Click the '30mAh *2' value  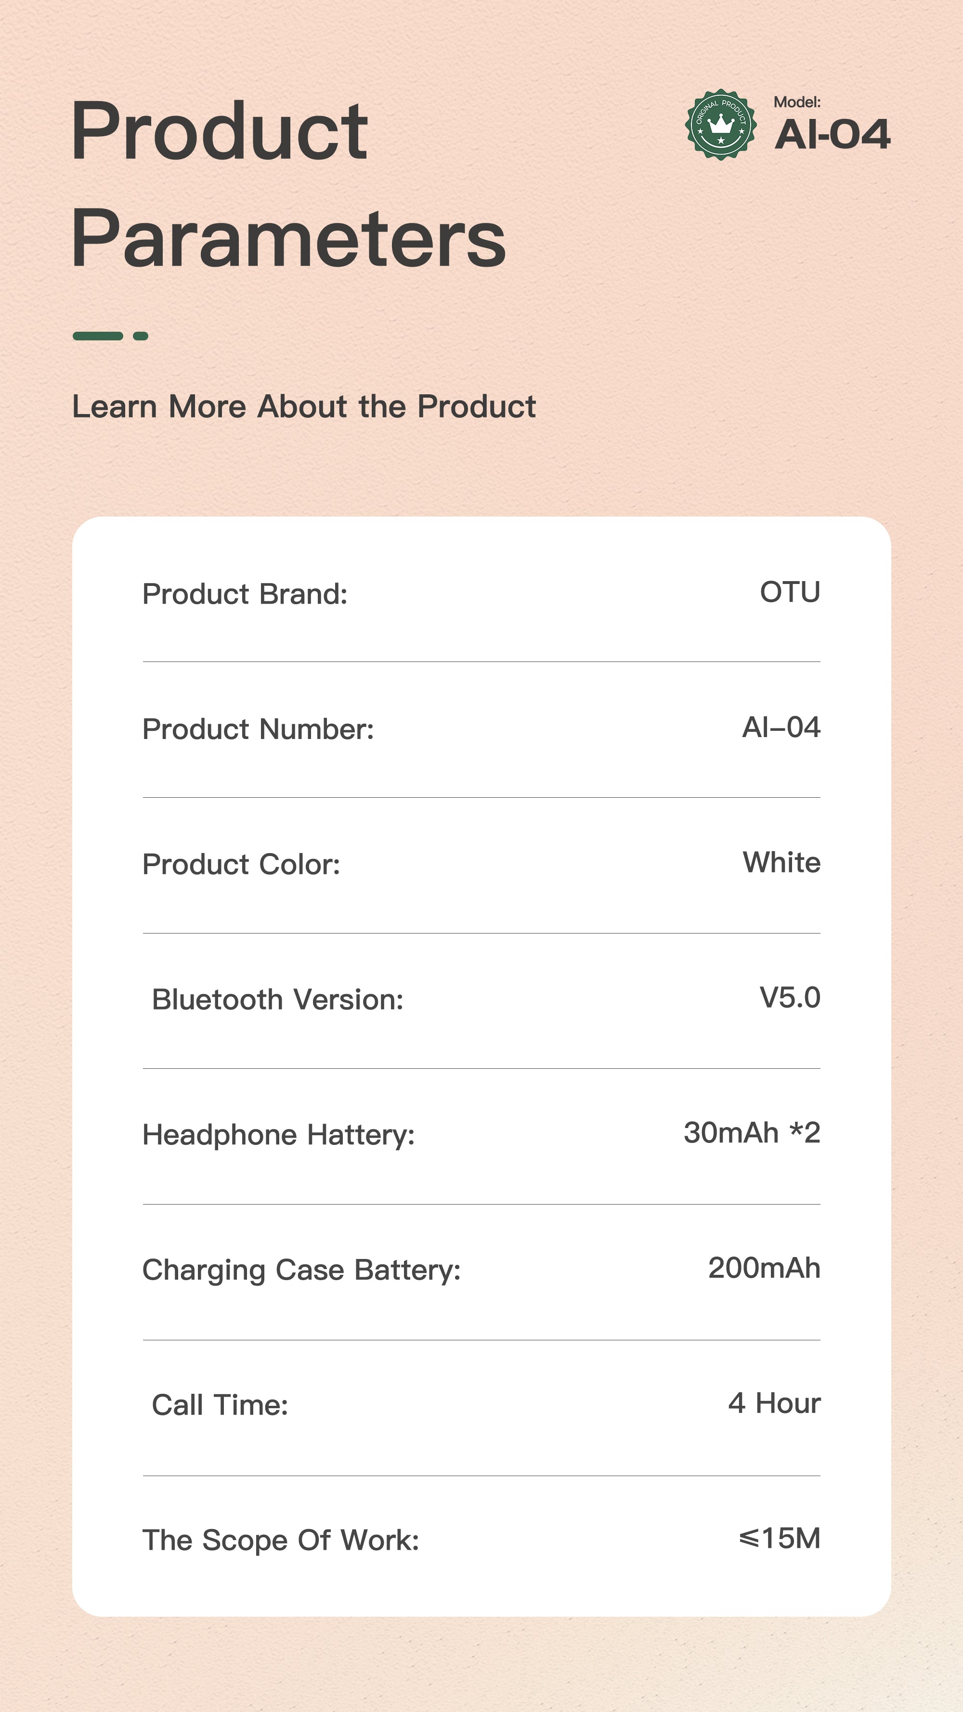tap(752, 1133)
